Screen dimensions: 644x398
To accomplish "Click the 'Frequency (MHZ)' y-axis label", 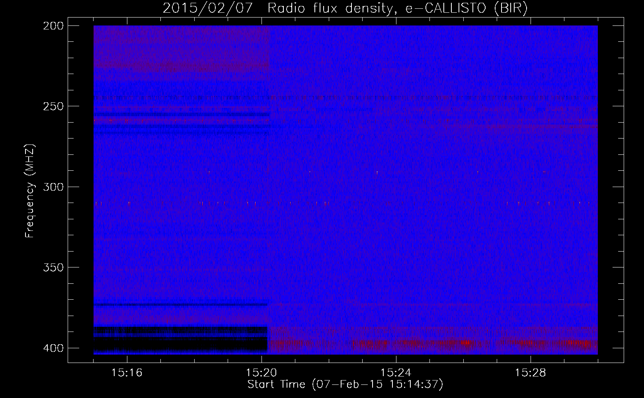I will (30, 191).
